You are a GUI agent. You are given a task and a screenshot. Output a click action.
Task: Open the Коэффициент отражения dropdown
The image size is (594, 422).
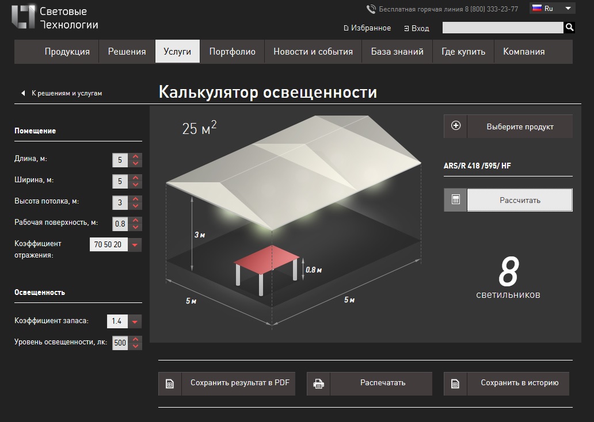(x=135, y=244)
